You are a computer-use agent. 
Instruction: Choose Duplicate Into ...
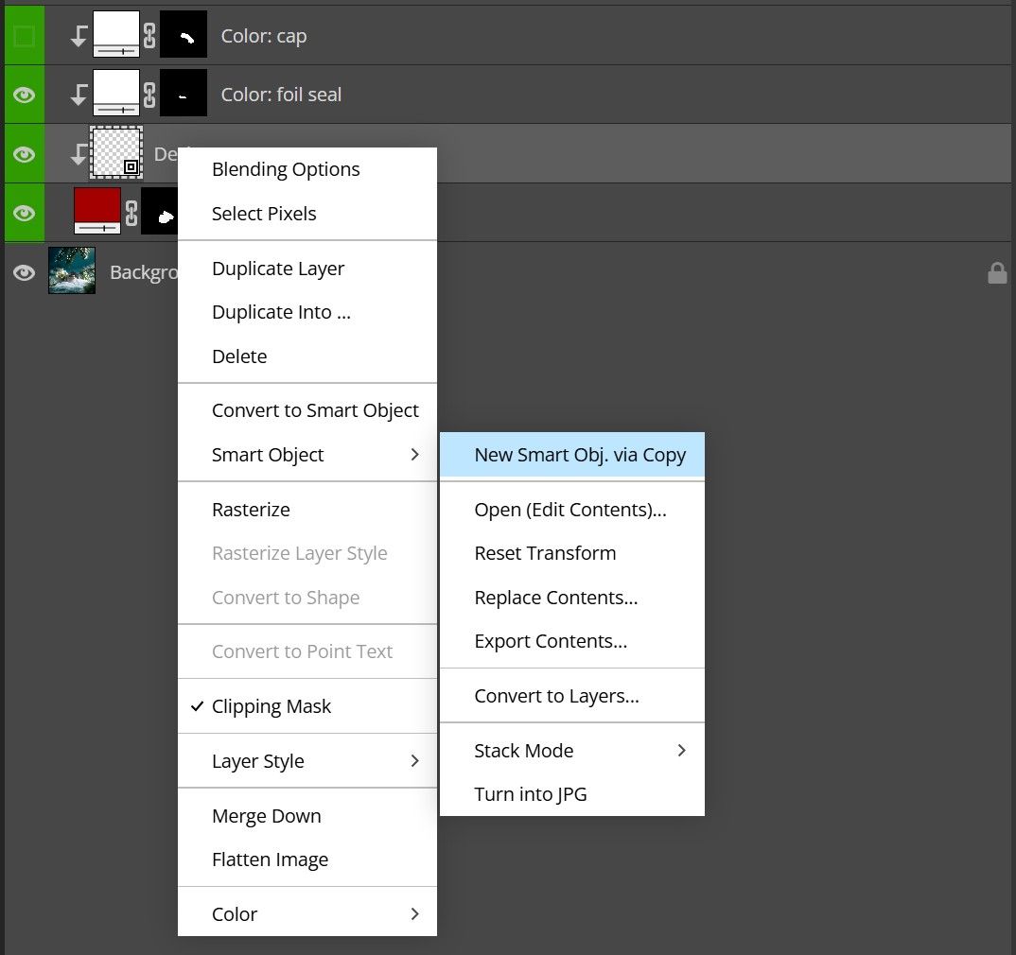[307, 312]
